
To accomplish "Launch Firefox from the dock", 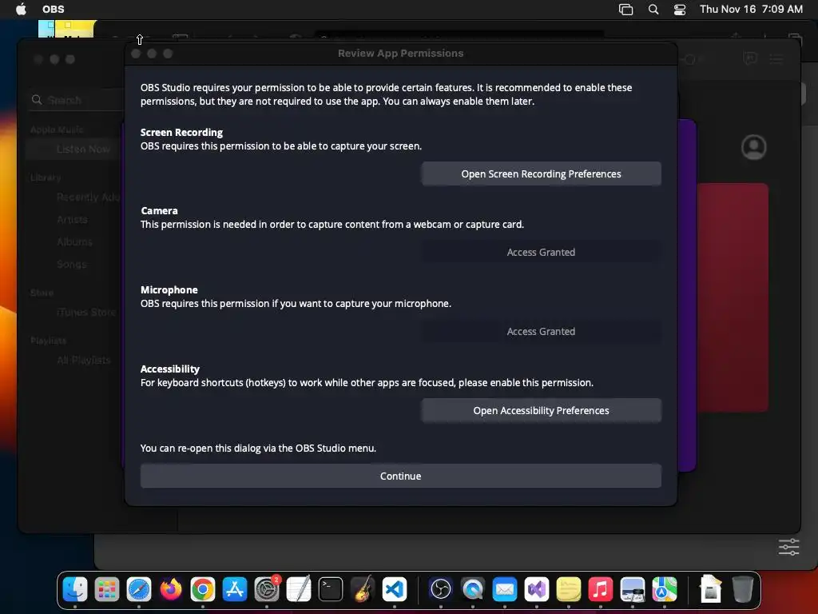I will [171, 589].
